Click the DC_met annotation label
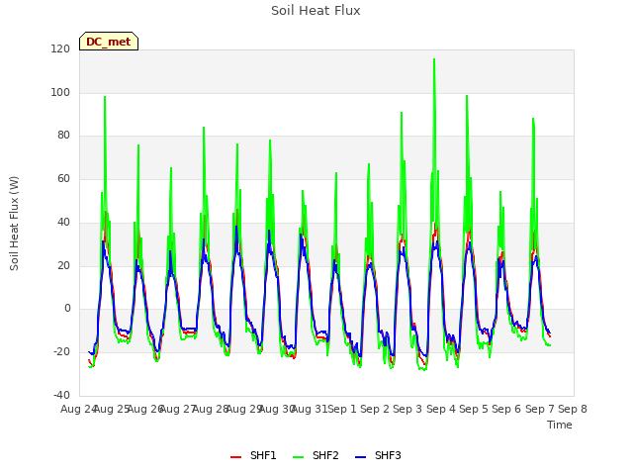Screen dimensions: 633x475 [109, 42]
